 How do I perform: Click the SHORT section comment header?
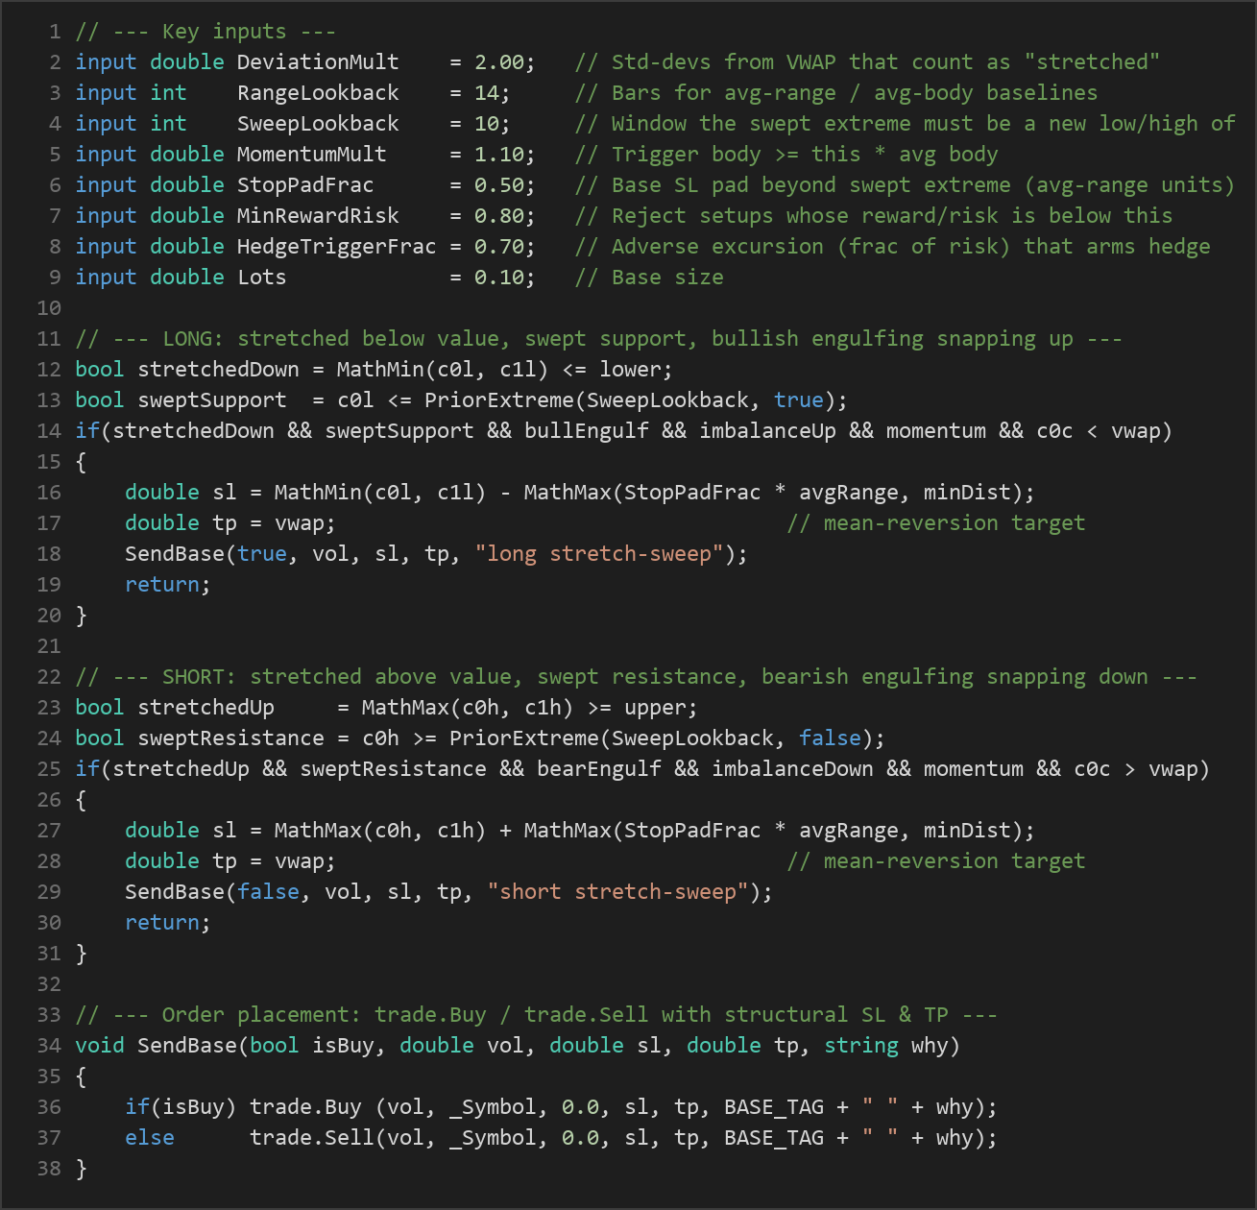pyautogui.click(x=636, y=677)
